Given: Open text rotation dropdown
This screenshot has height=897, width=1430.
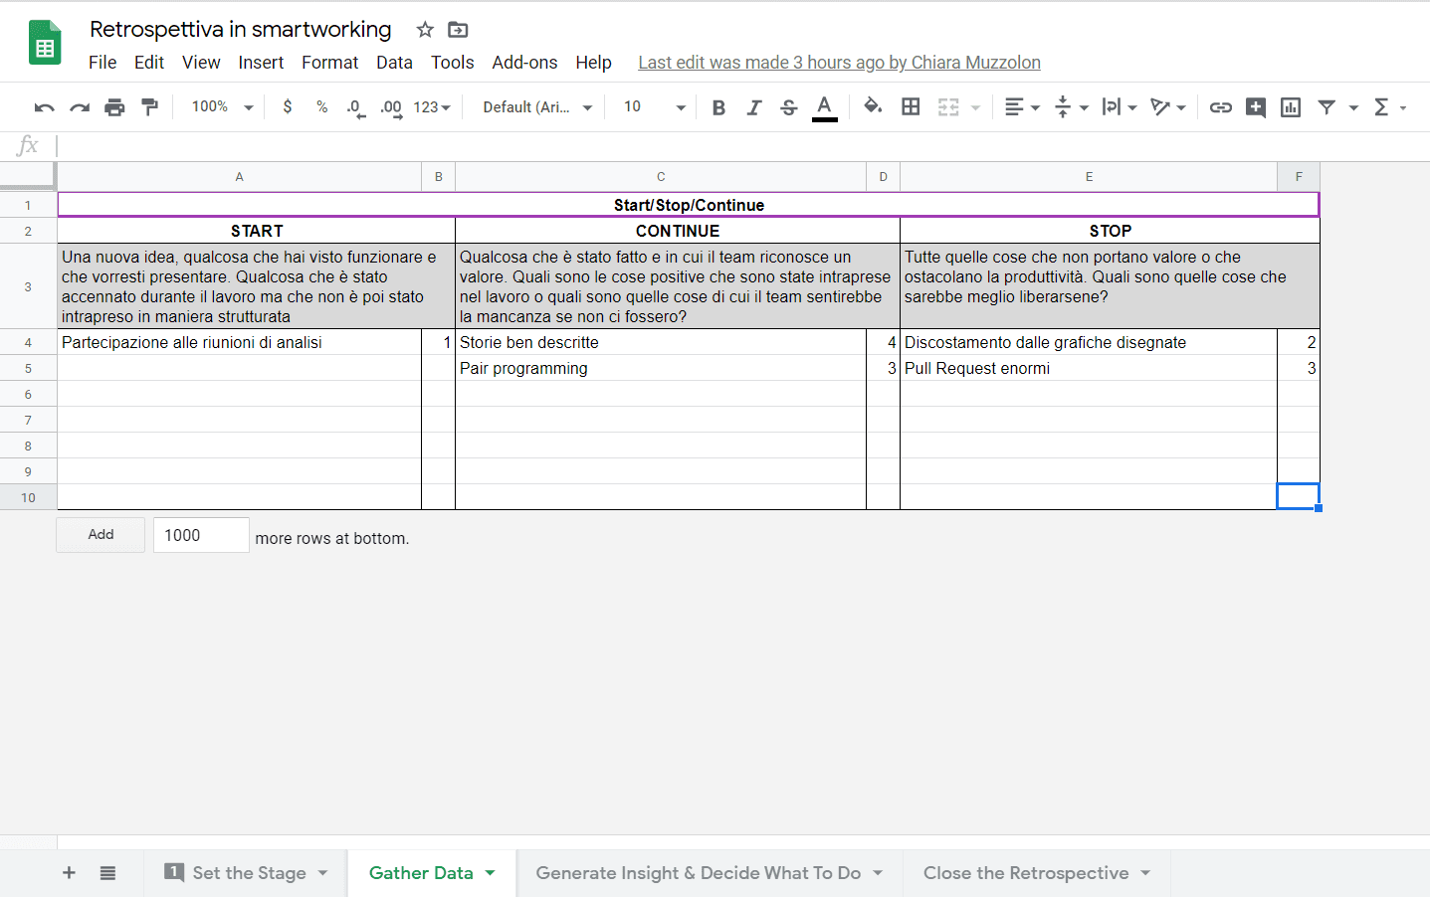Looking at the screenshot, I should click(x=1167, y=107).
